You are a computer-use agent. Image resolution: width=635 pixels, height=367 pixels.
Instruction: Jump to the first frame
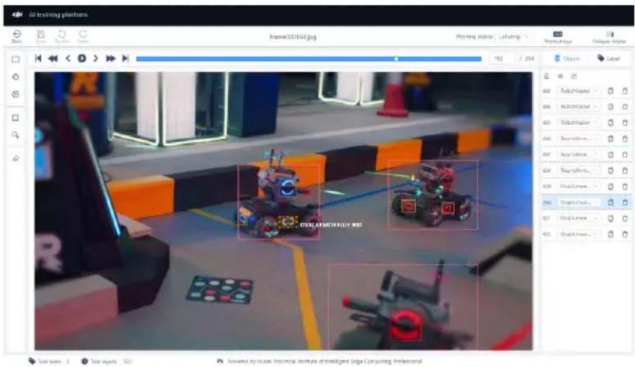point(38,58)
